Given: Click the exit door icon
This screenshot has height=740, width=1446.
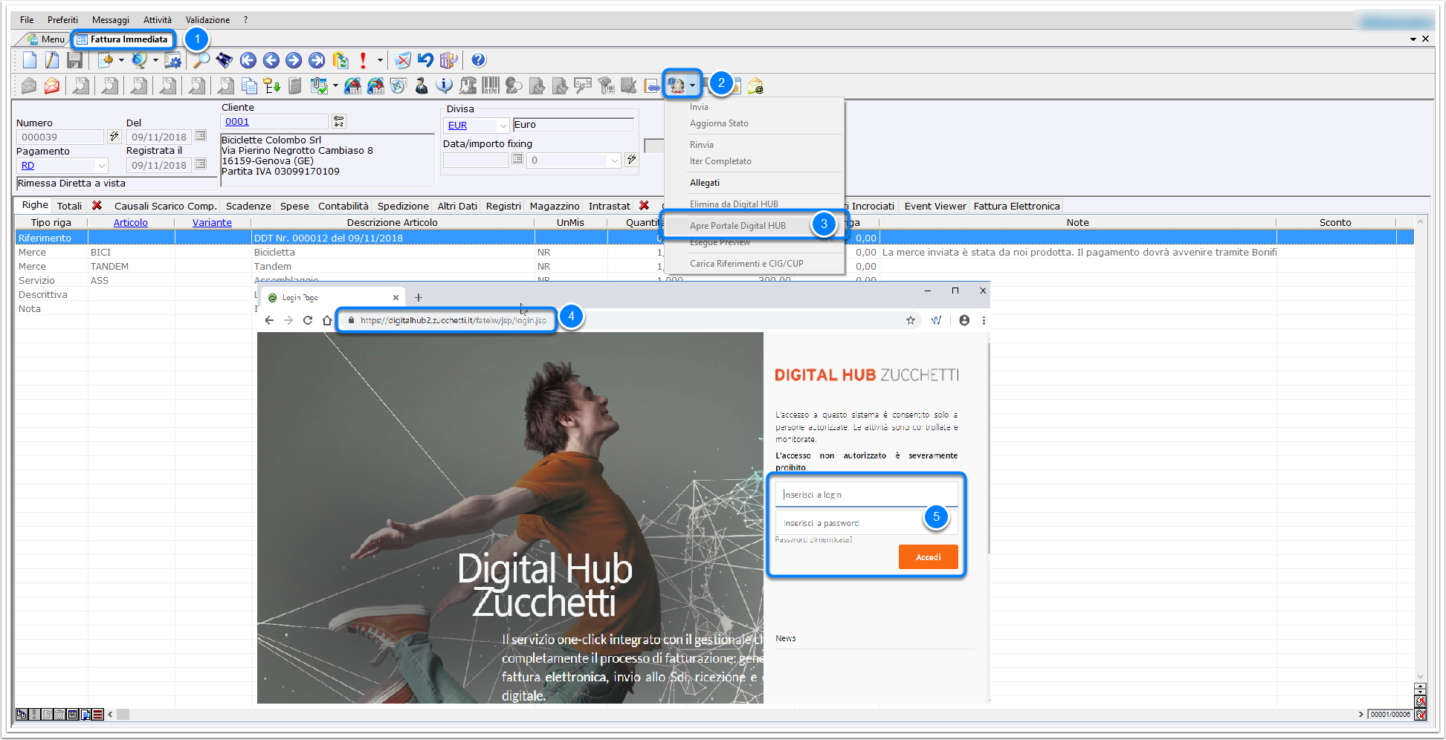Looking at the screenshot, I should [448, 60].
